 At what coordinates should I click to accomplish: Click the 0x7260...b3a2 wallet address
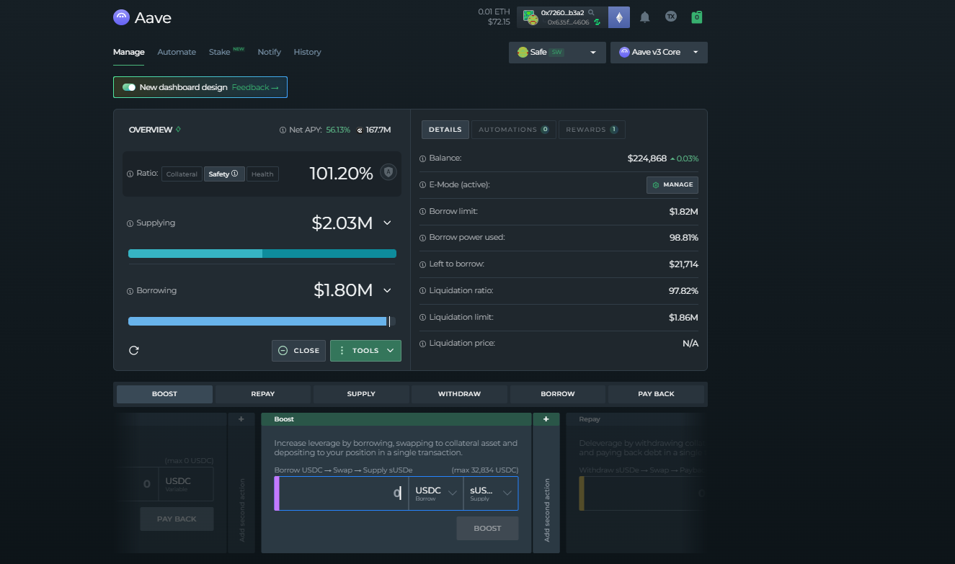pyautogui.click(x=562, y=12)
